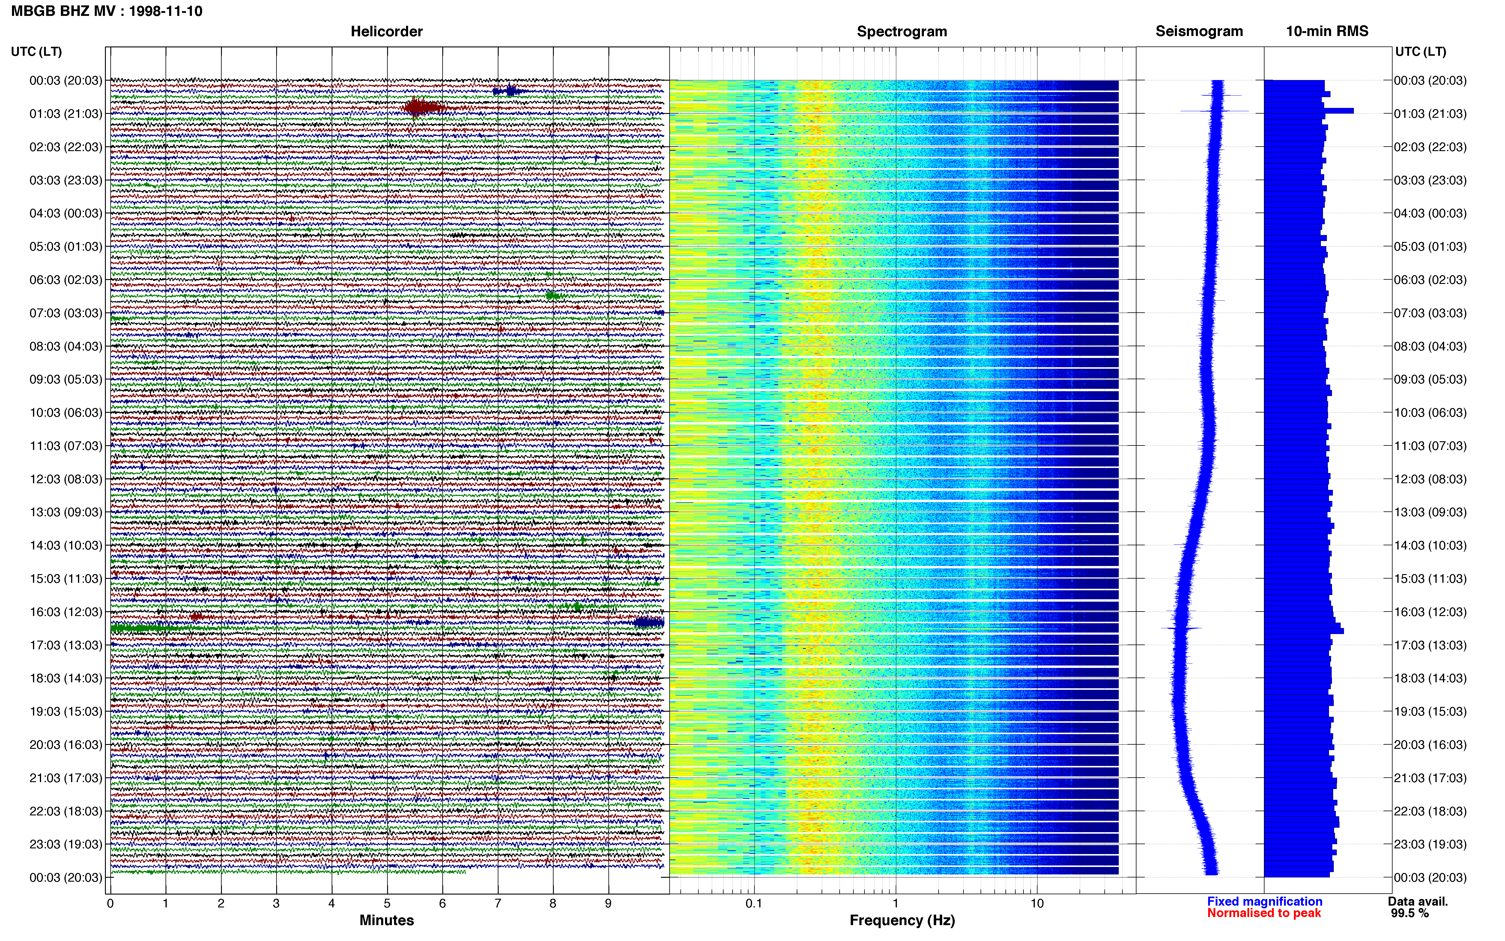The width and height of the screenshot is (1505, 941).
Task: Click the left '23:03 (19:03)' time label
Action: (66, 844)
